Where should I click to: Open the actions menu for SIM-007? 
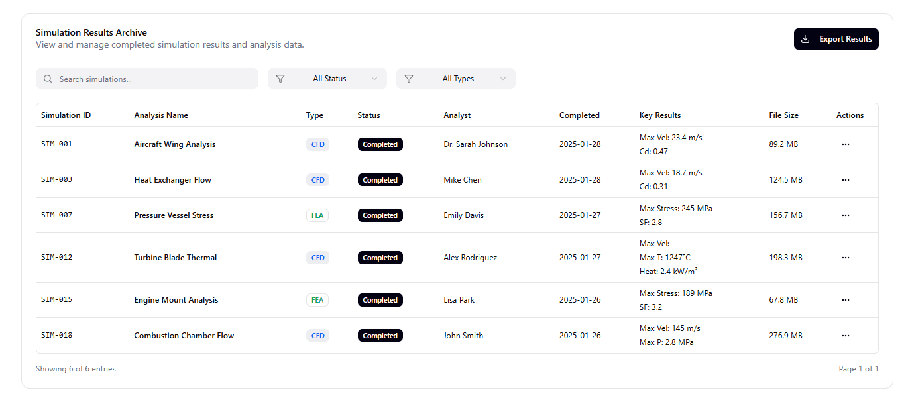tap(845, 215)
